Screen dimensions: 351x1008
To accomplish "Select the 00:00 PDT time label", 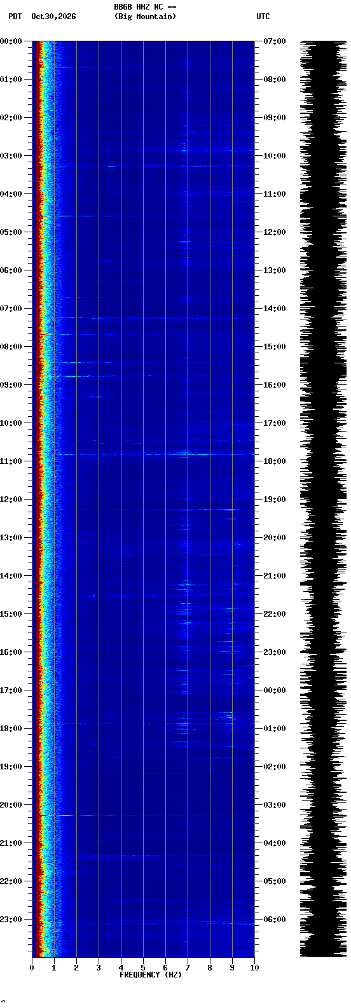I will (11, 41).
